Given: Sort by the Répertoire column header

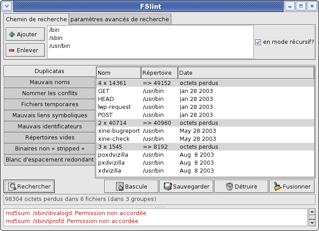Looking at the screenshot, I should (160, 73).
